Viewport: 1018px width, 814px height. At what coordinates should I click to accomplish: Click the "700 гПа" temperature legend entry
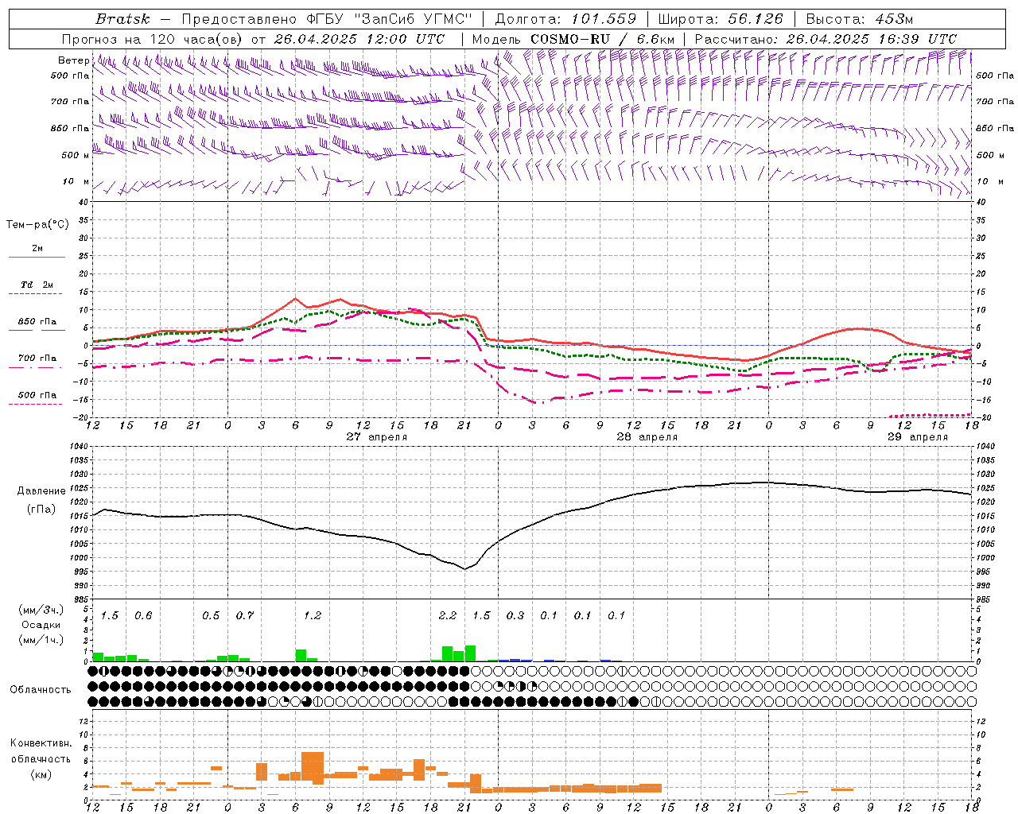37,358
